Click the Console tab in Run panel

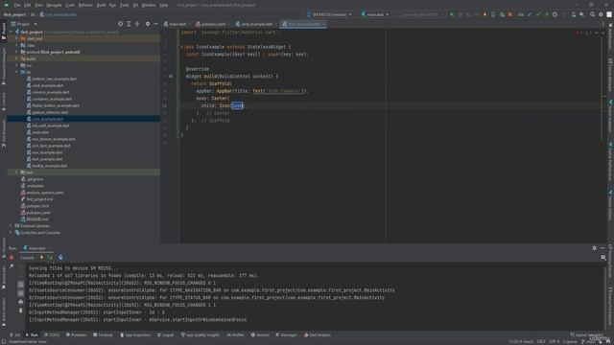(27, 258)
